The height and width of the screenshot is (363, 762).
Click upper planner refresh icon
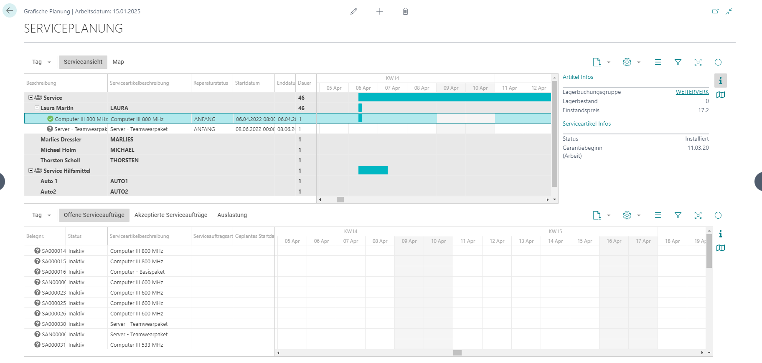pyautogui.click(x=718, y=62)
